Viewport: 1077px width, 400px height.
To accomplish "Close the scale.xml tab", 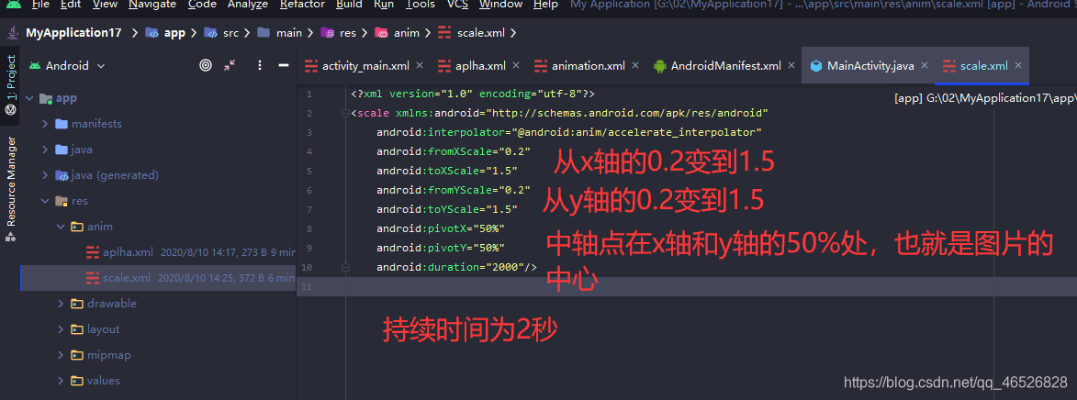I will point(1018,66).
